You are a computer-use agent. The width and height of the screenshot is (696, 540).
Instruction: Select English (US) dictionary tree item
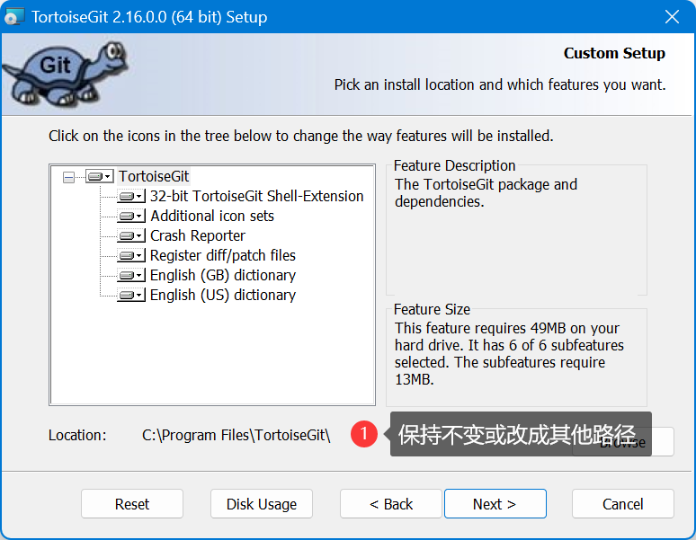click(223, 296)
